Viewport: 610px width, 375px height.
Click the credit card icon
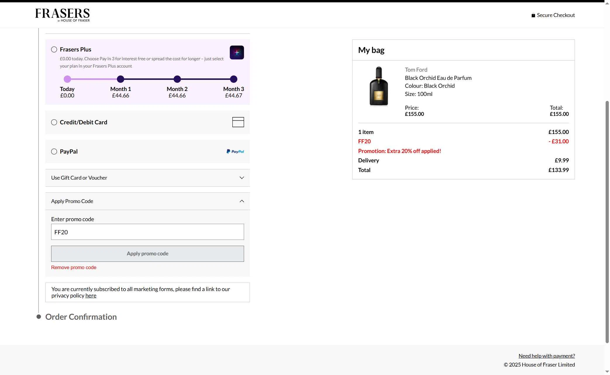point(238,122)
